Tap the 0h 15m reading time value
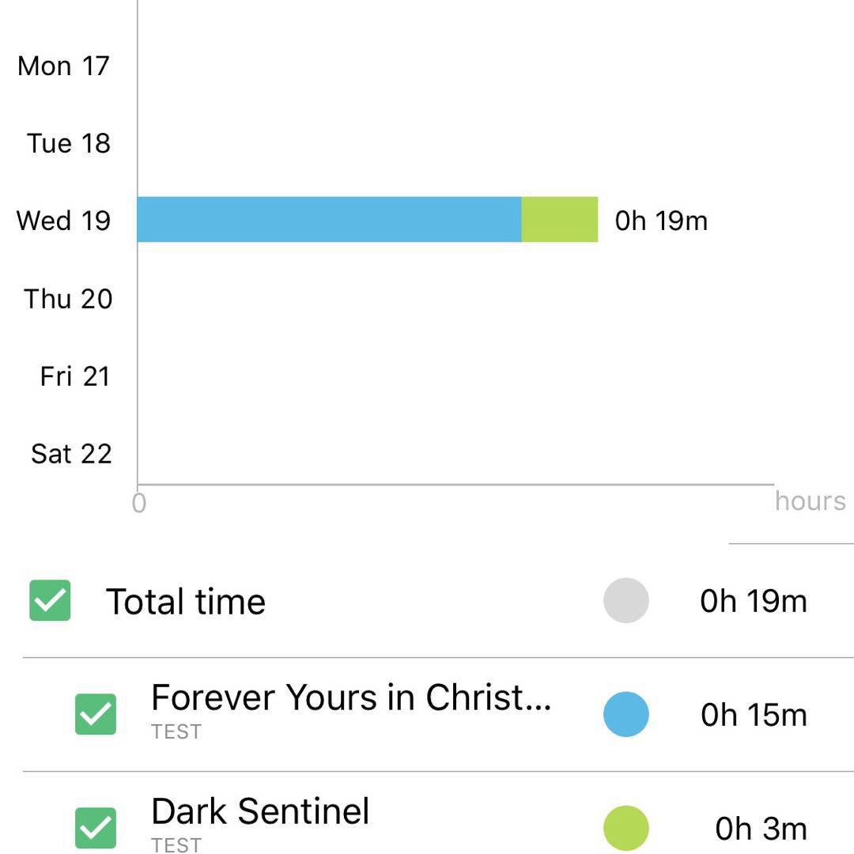This screenshot has width=854, height=854. pyautogui.click(x=753, y=715)
